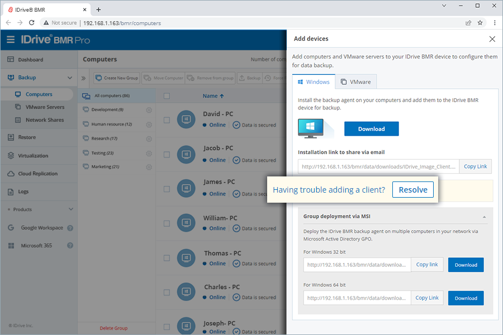Click the William- PC computer icon
The height and width of the screenshot is (335, 503).
coord(186,223)
